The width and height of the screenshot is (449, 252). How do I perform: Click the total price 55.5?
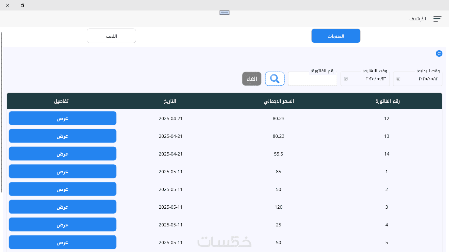(x=278, y=154)
